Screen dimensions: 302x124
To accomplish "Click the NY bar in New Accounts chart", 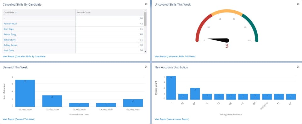I will [x=243, y=97].
